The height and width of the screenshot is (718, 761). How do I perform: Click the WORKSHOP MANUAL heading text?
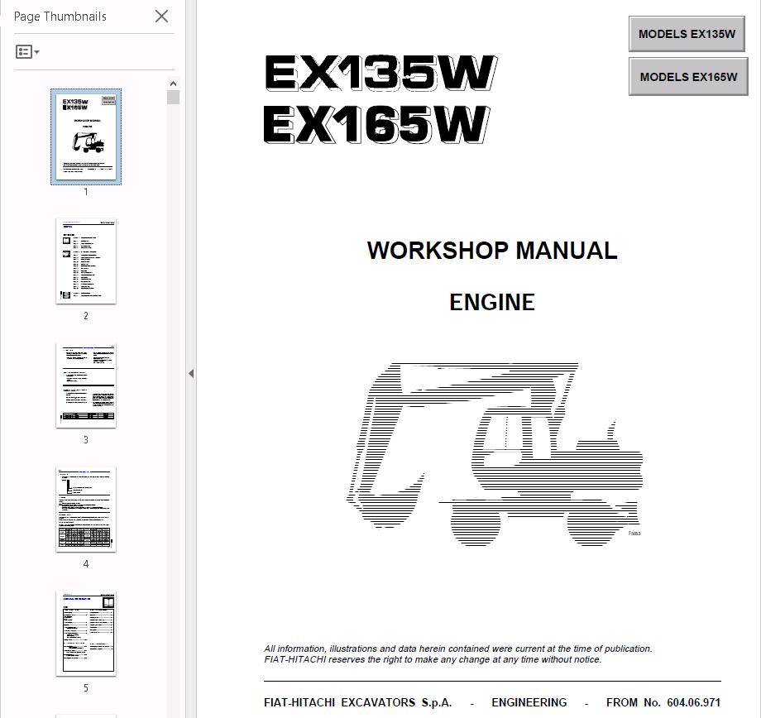492,251
